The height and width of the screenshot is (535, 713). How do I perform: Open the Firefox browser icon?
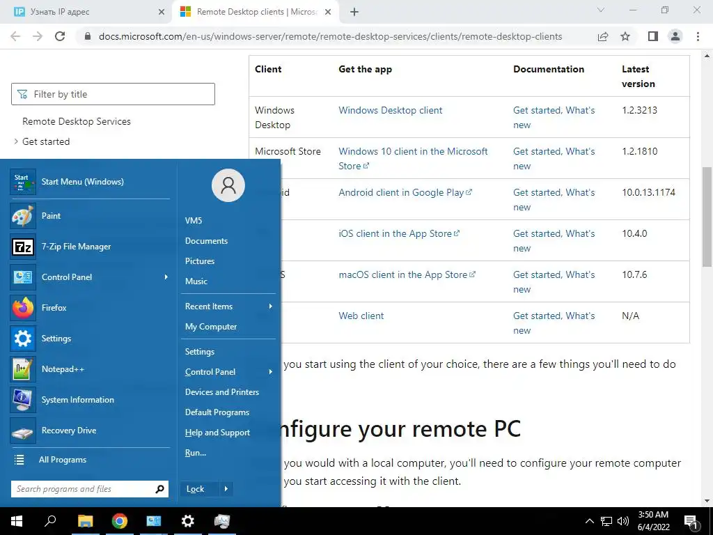[23, 308]
